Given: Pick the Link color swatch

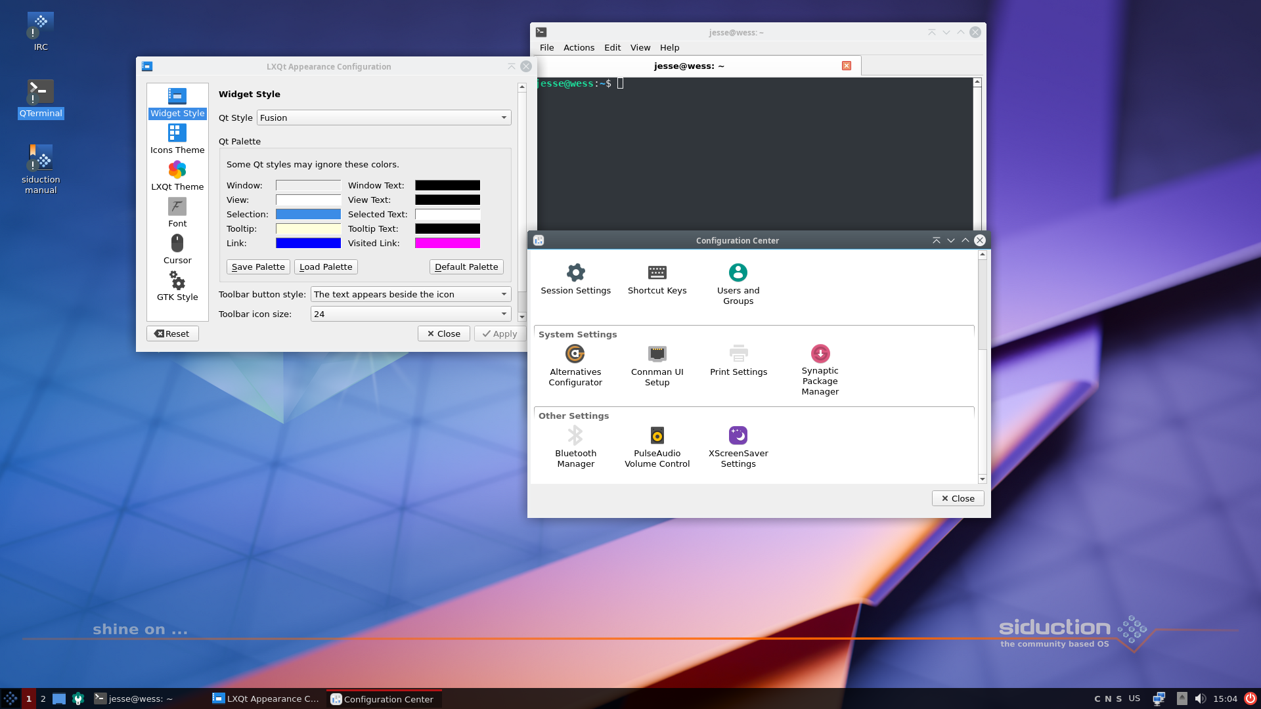Looking at the screenshot, I should click(308, 243).
